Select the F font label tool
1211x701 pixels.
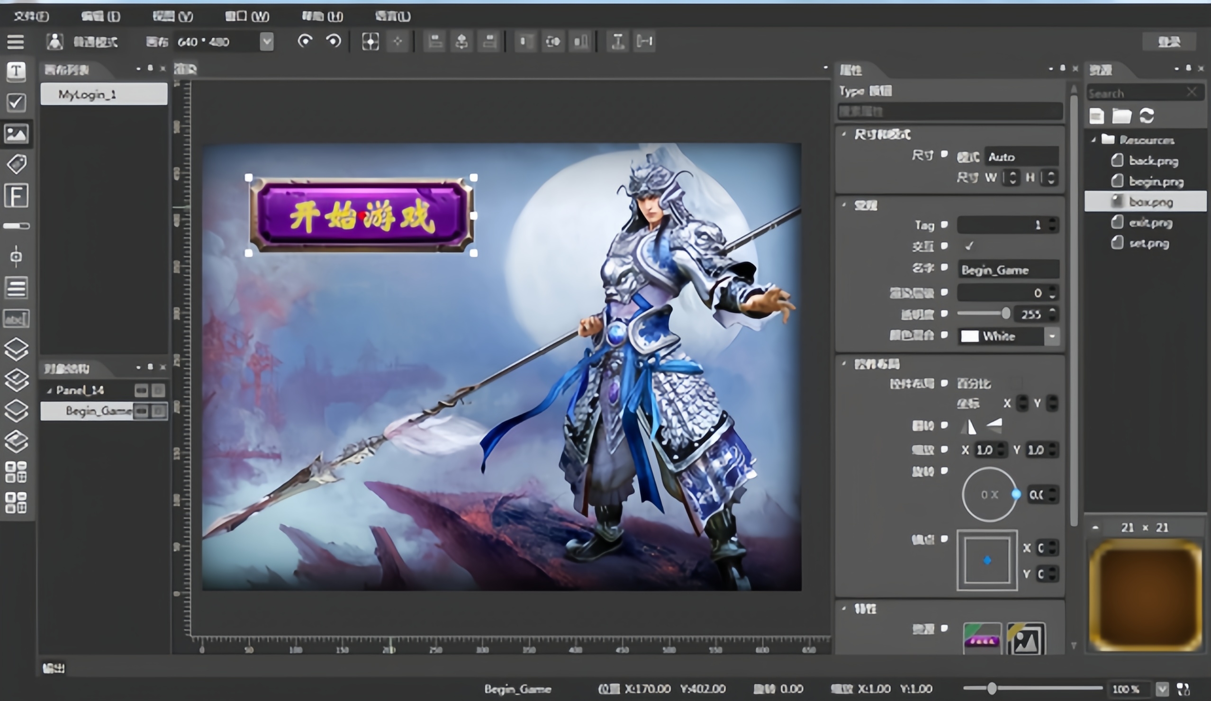point(16,196)
